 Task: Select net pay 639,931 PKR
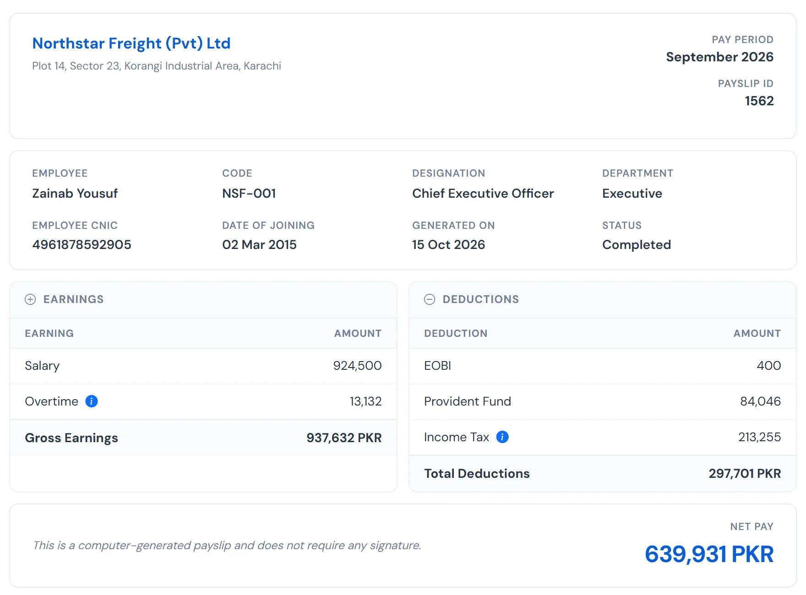click(x=709, y=554)
